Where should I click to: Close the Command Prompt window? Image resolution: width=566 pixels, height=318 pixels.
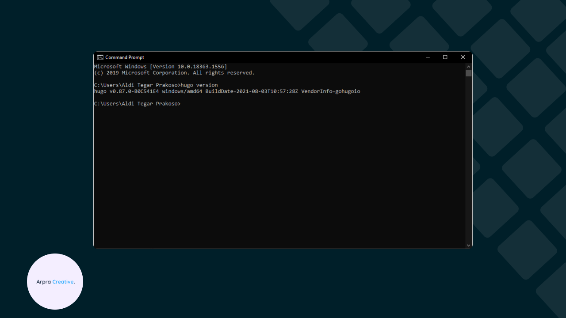coord(463,57)
